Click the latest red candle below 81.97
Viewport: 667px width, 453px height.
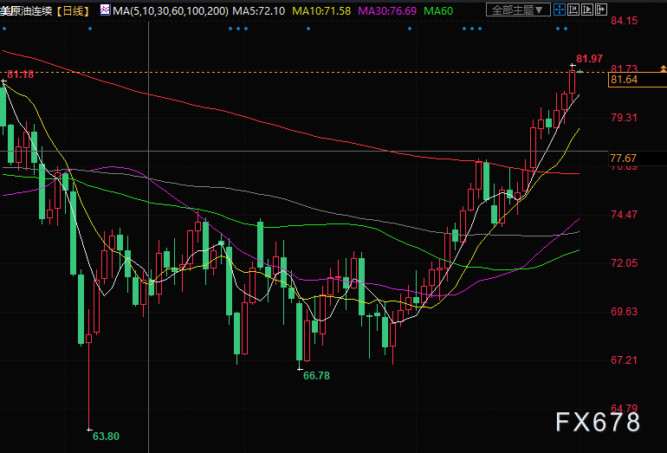(x=572, y=81)
